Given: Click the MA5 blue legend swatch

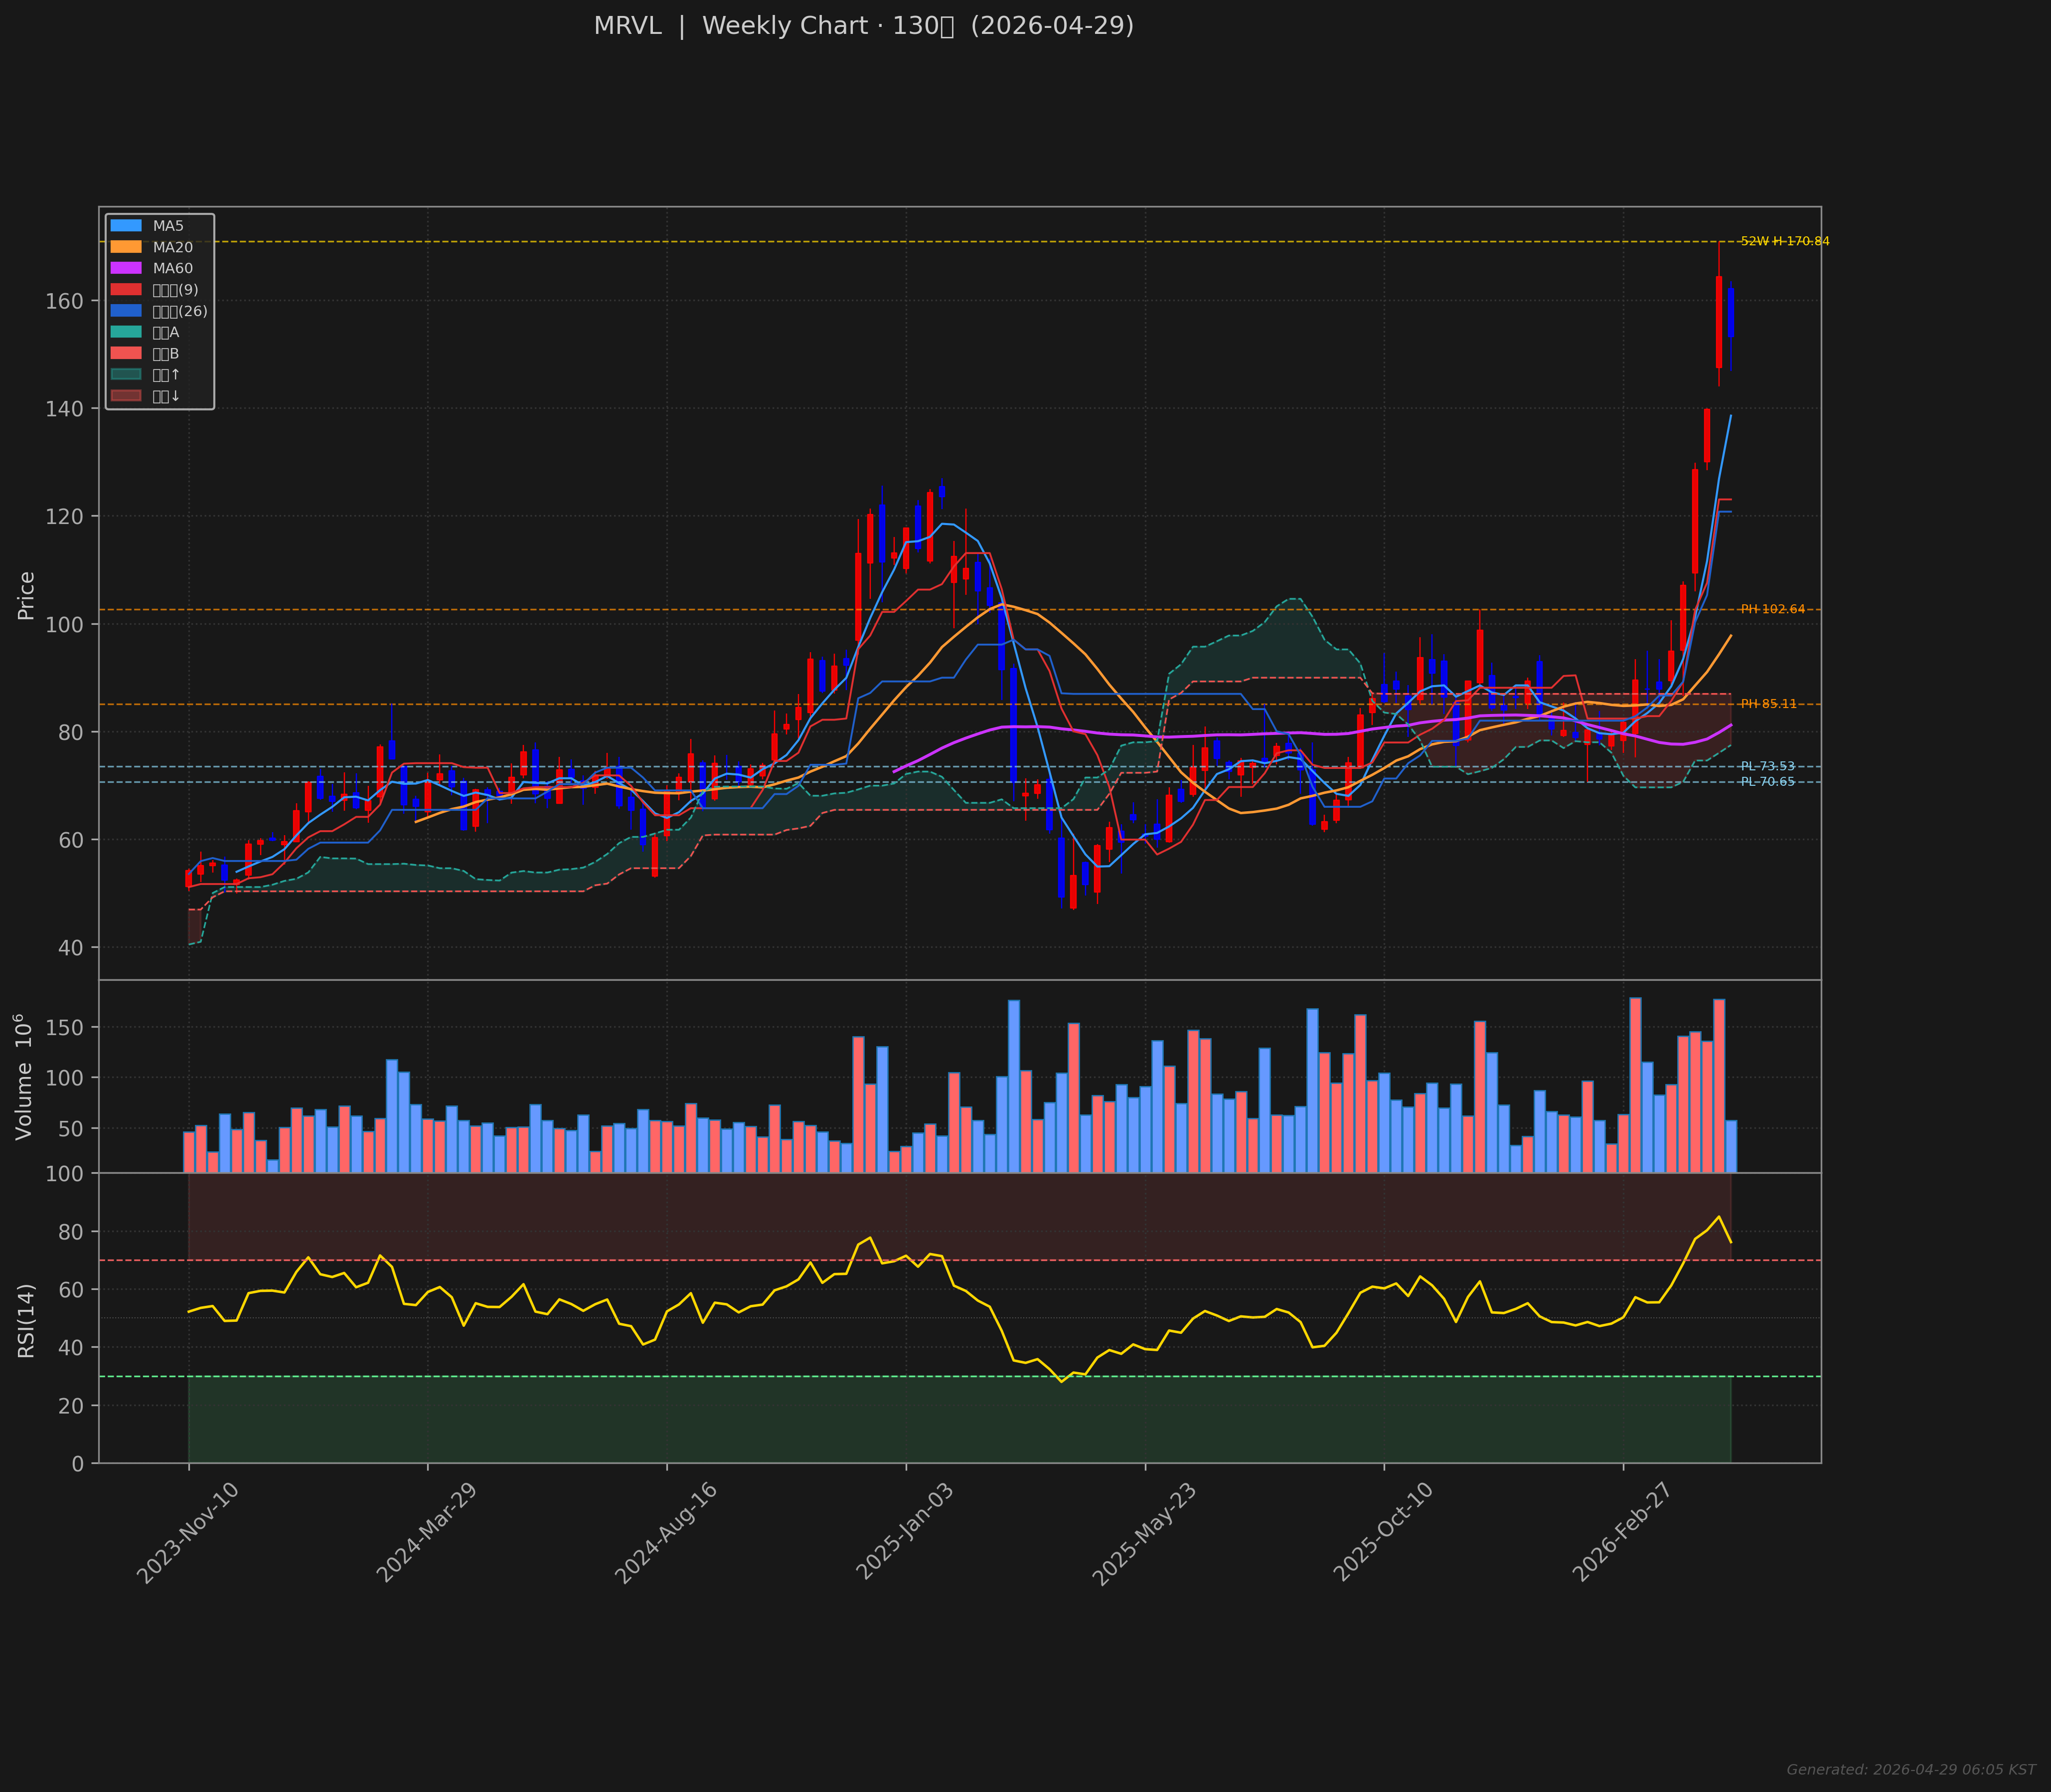Looking at the screenshot, I should click(126, 226).
